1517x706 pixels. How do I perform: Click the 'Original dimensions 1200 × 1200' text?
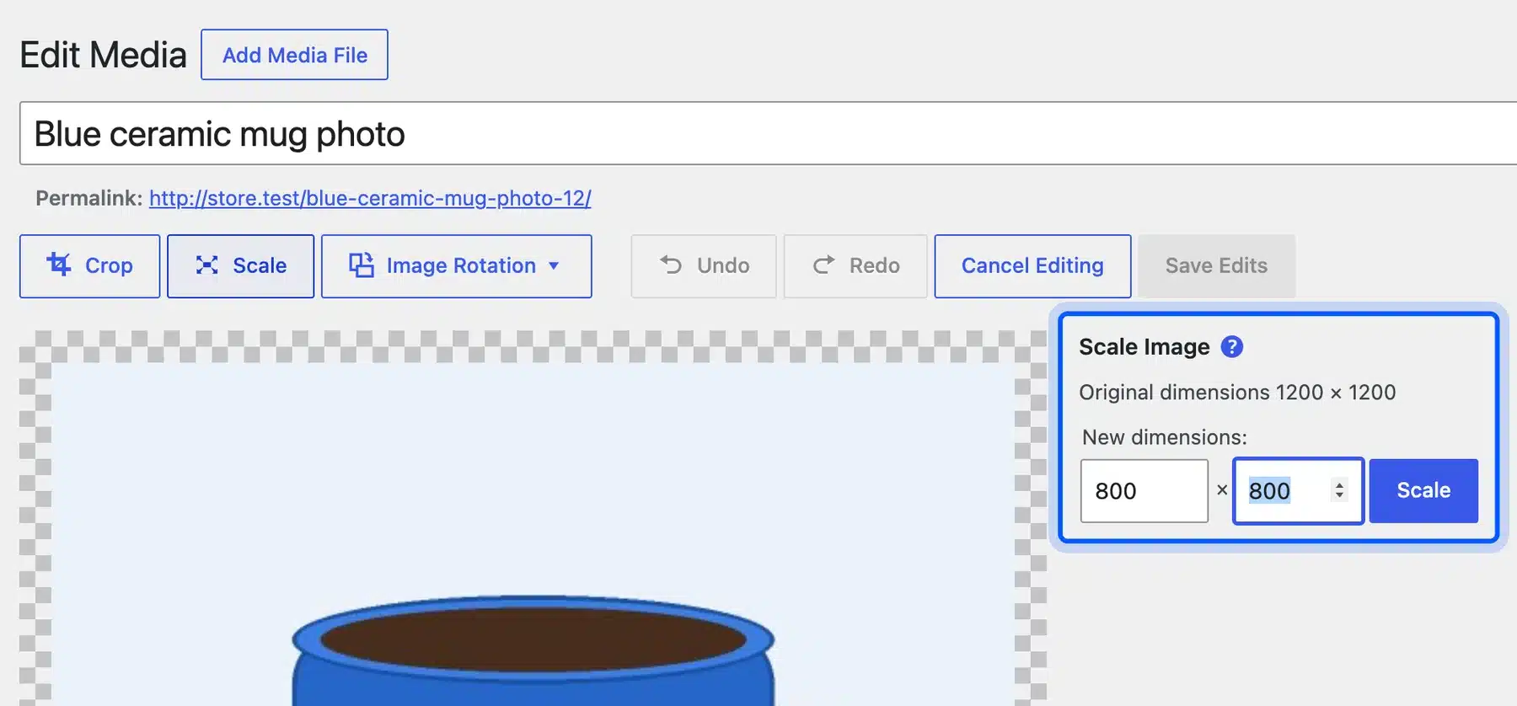[x=1237, y=393]
